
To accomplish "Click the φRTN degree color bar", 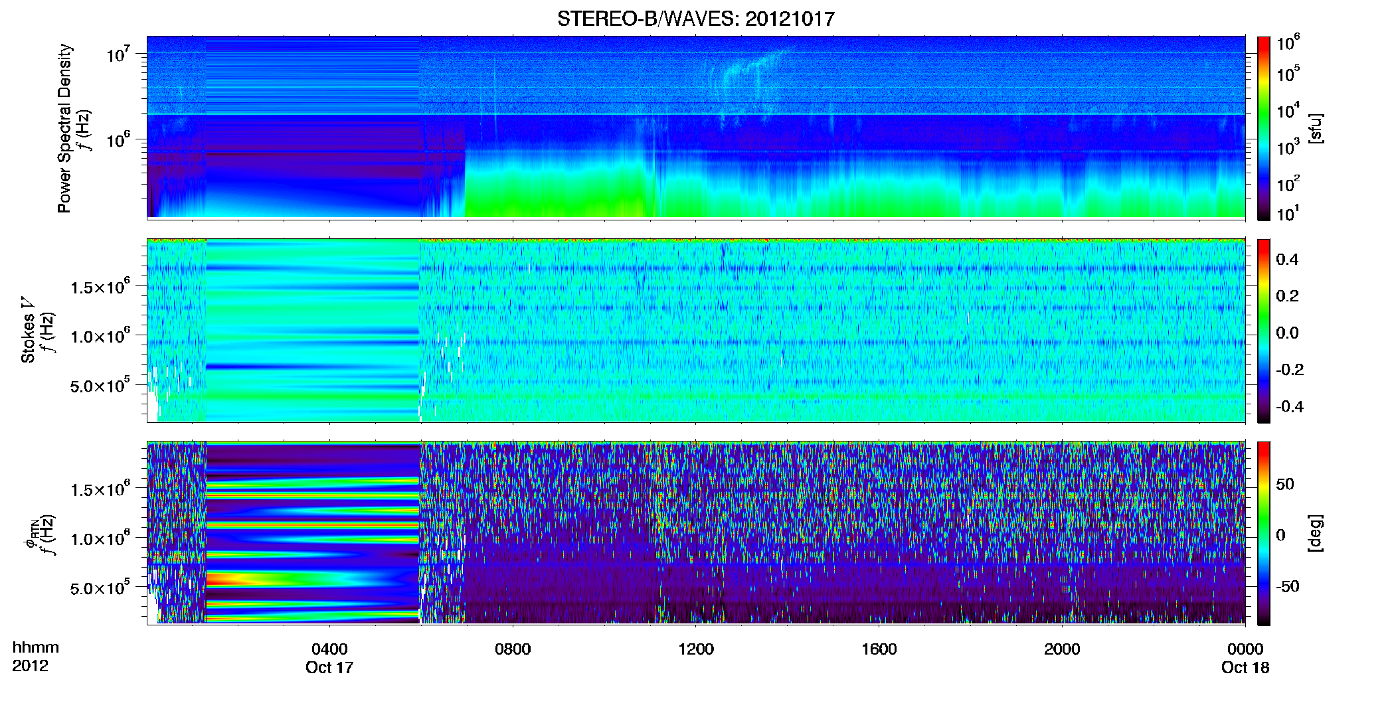I will [1264, 533].
